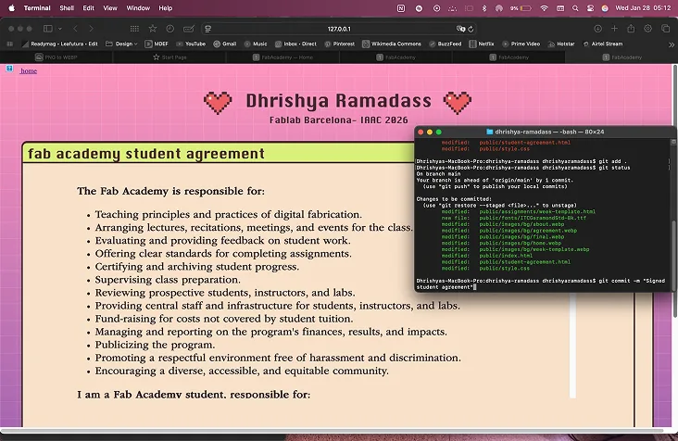Open the Start Page grid icon in toolbar
678x441 pixels.
[x=134, y=29]
